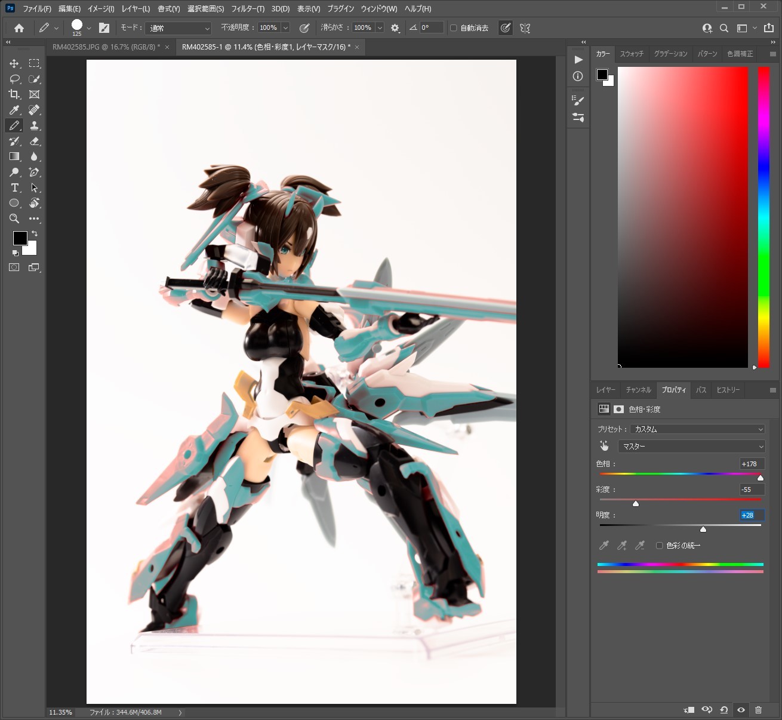Open the Edit Toolbar three-dots menu
This screenshot has width=782, height=720.
35,219
